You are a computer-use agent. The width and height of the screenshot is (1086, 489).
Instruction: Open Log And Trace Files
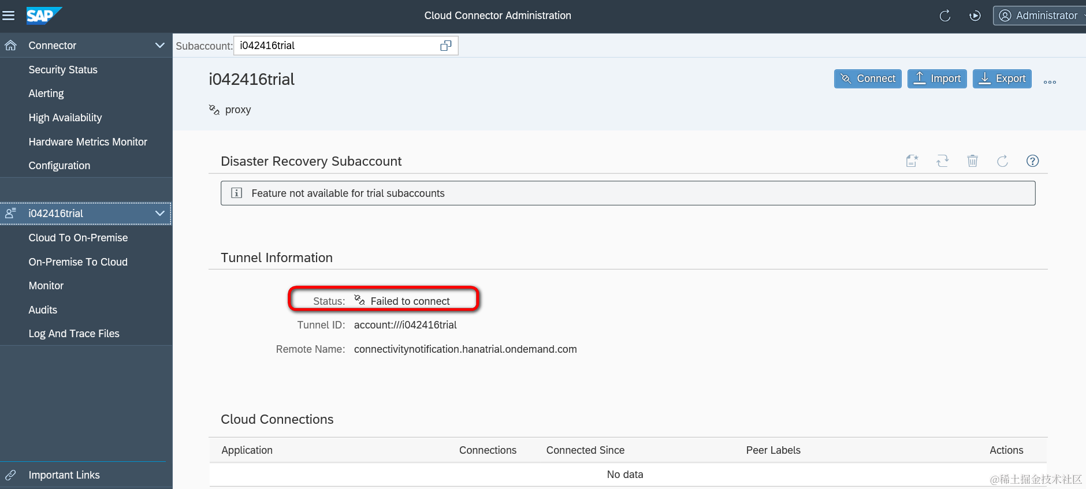[74, 334]
